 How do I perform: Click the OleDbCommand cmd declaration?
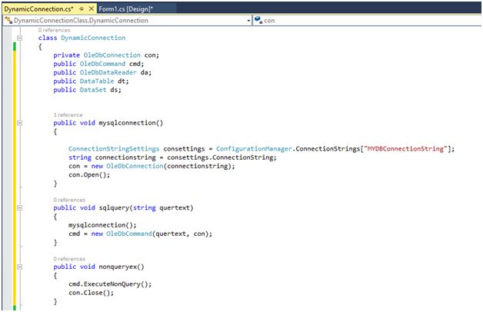pyautogui.click(x=98, y=64)
